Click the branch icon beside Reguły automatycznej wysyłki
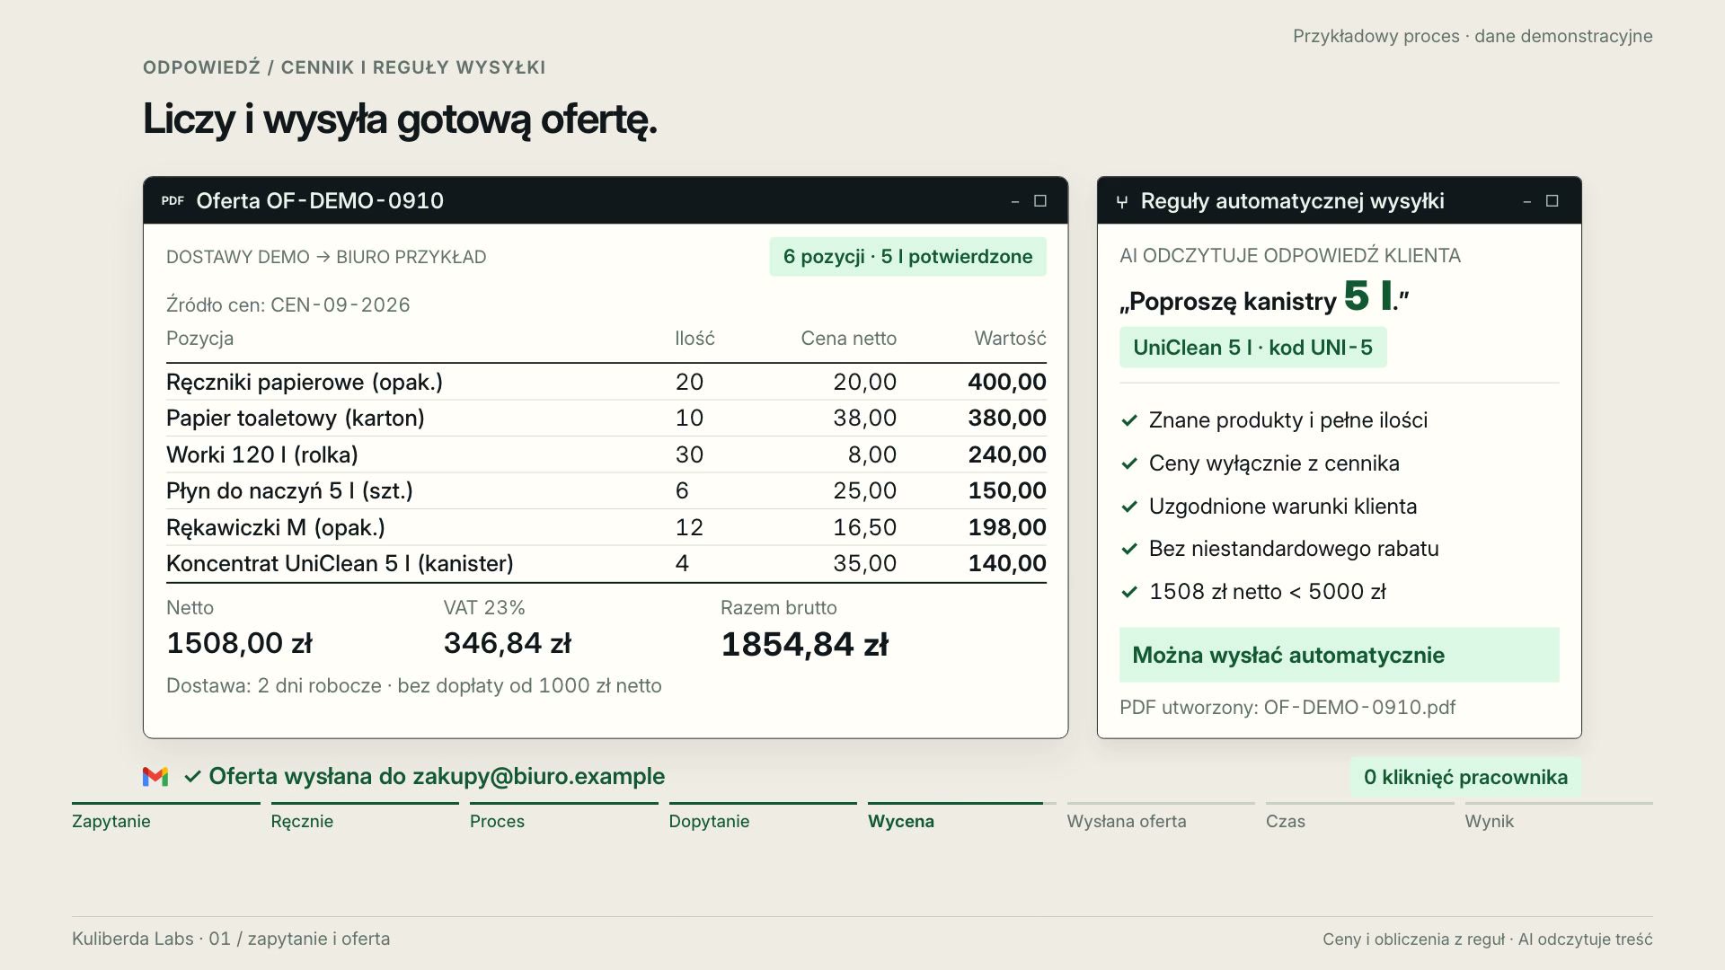Viewport: 1725px width, 970px height. (1121, 202)
